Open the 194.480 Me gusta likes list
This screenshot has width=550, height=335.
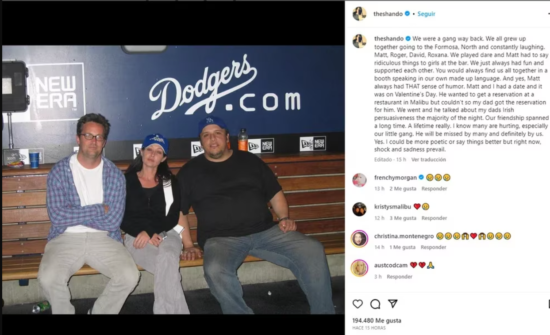point(377,320)
